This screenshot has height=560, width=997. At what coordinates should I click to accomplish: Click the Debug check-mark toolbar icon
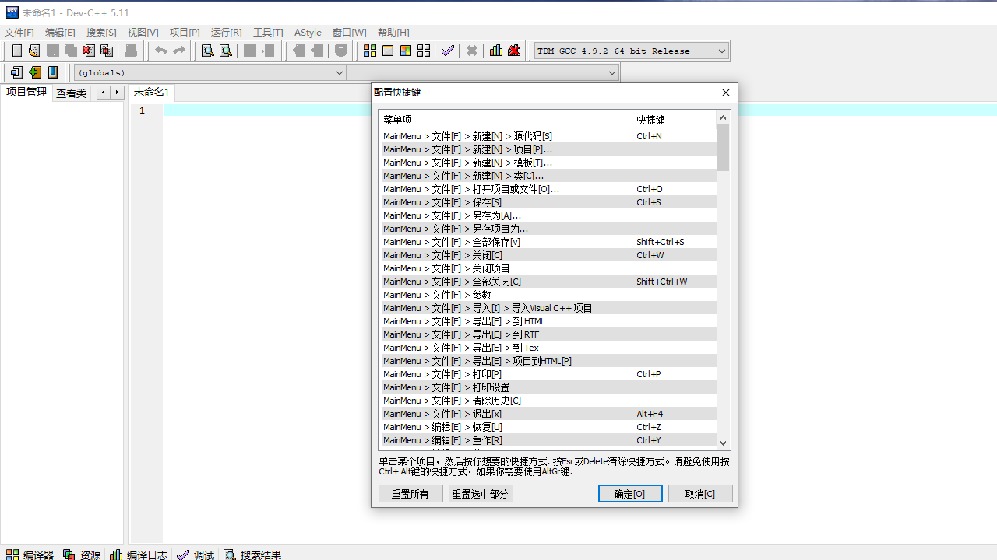coord(448,50)
